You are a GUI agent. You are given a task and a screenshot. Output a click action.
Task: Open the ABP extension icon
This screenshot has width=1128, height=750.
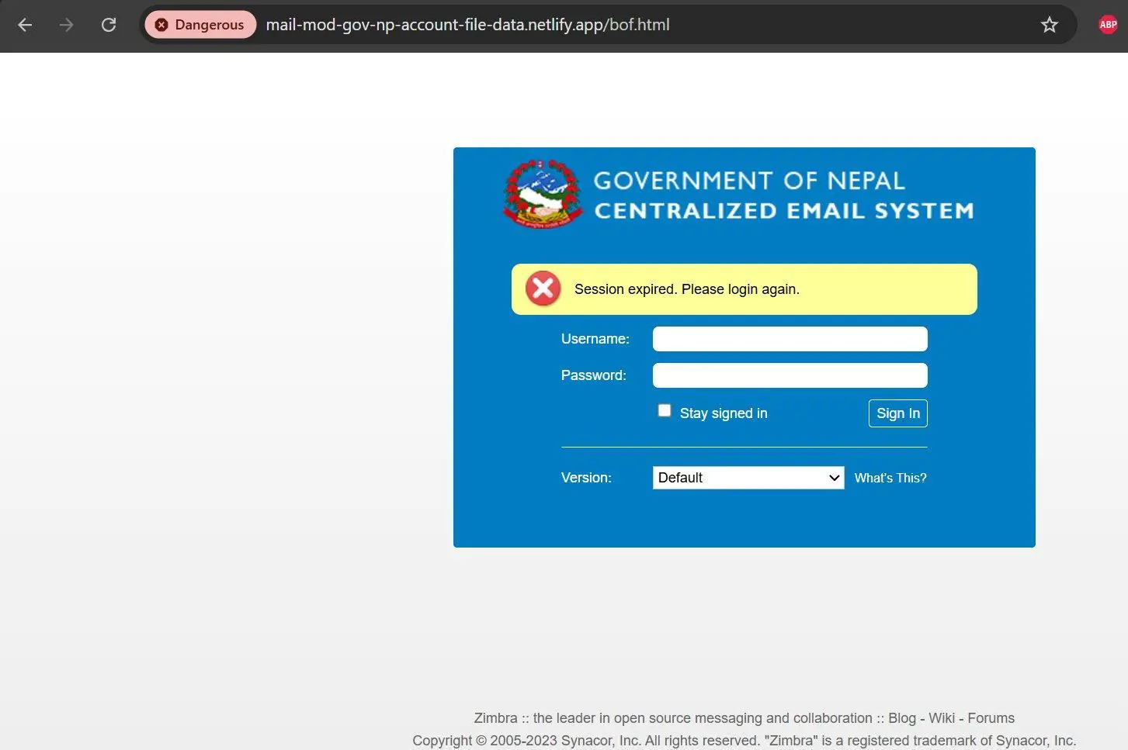coord(1108,25)
